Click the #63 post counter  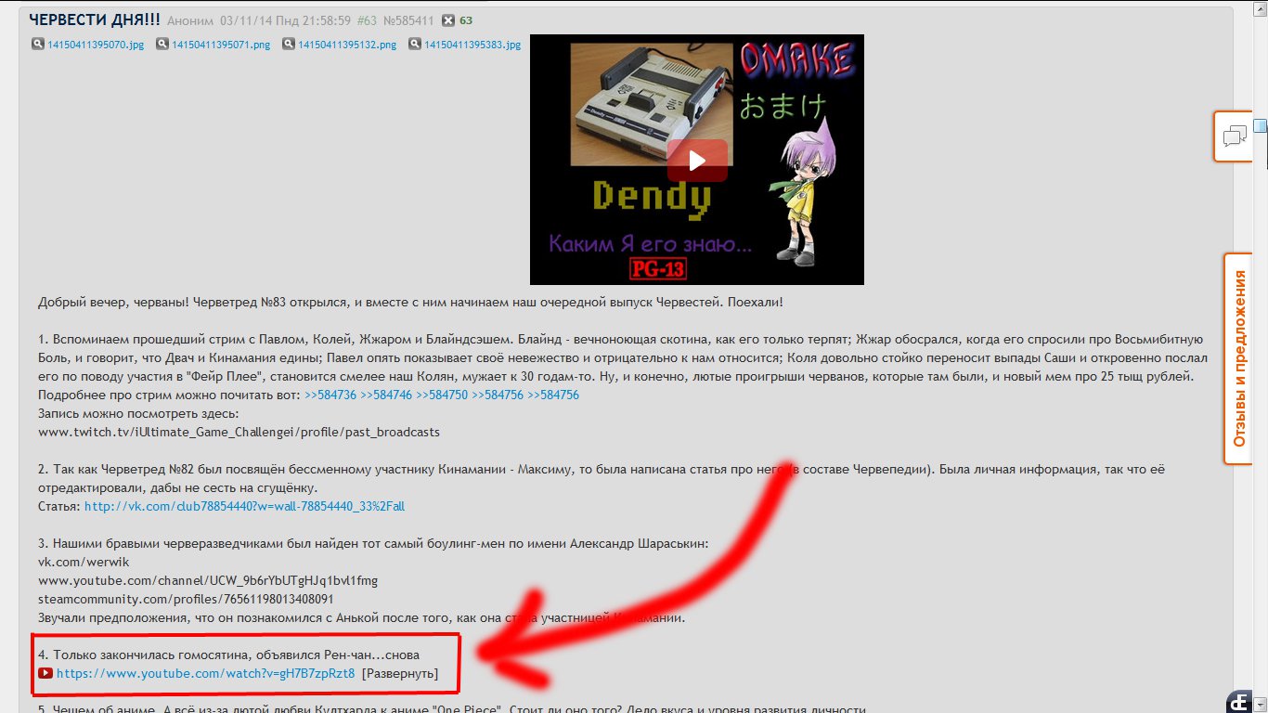368,20
